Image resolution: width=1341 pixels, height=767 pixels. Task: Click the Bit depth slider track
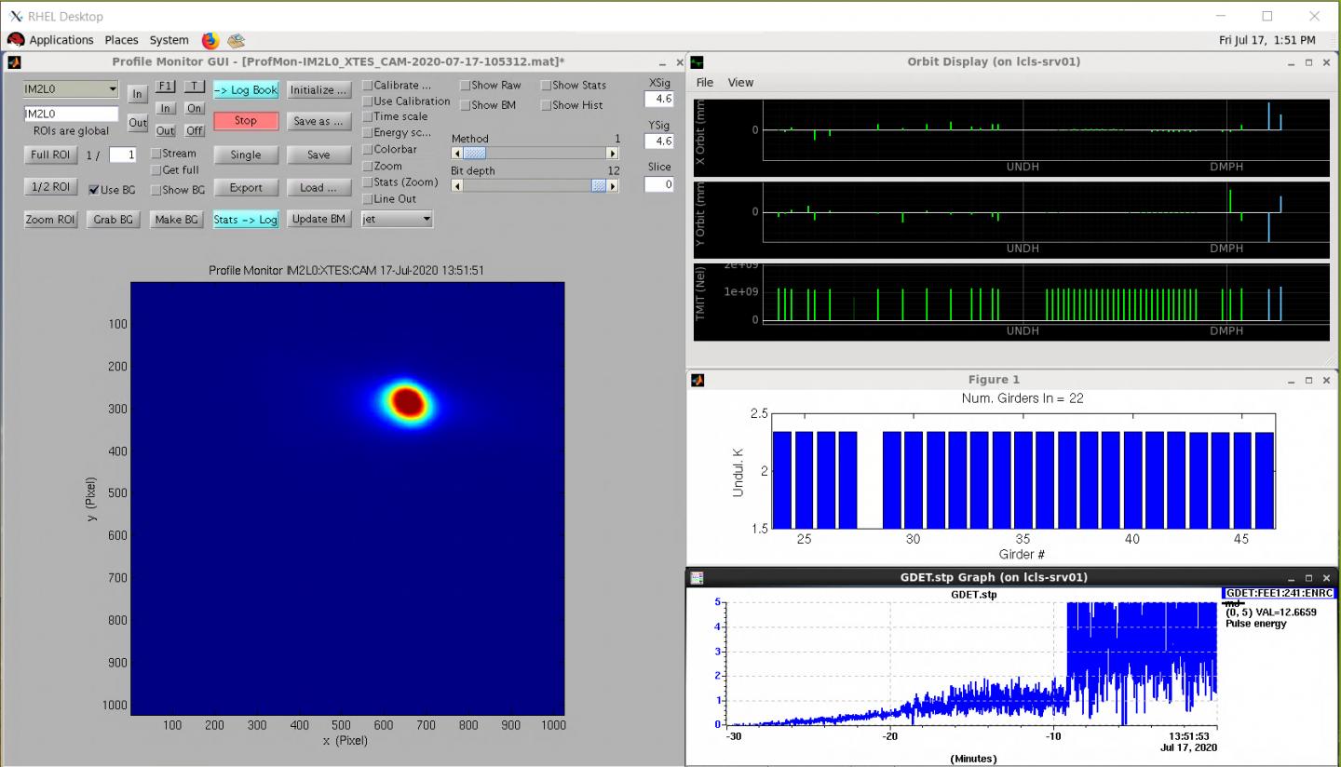coord(526,186)
